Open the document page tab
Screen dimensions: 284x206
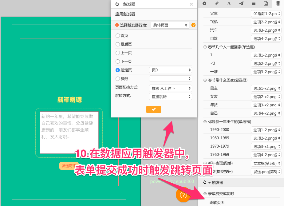click(x=266, y=4)
